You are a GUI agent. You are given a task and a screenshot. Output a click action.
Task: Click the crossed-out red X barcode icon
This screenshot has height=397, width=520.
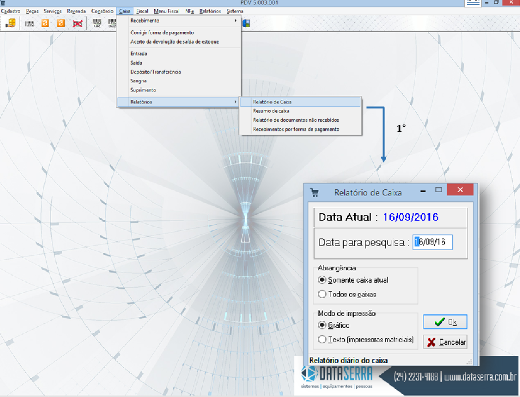tap(78, 23)
